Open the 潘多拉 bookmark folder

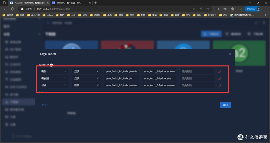tap(8, 15)
